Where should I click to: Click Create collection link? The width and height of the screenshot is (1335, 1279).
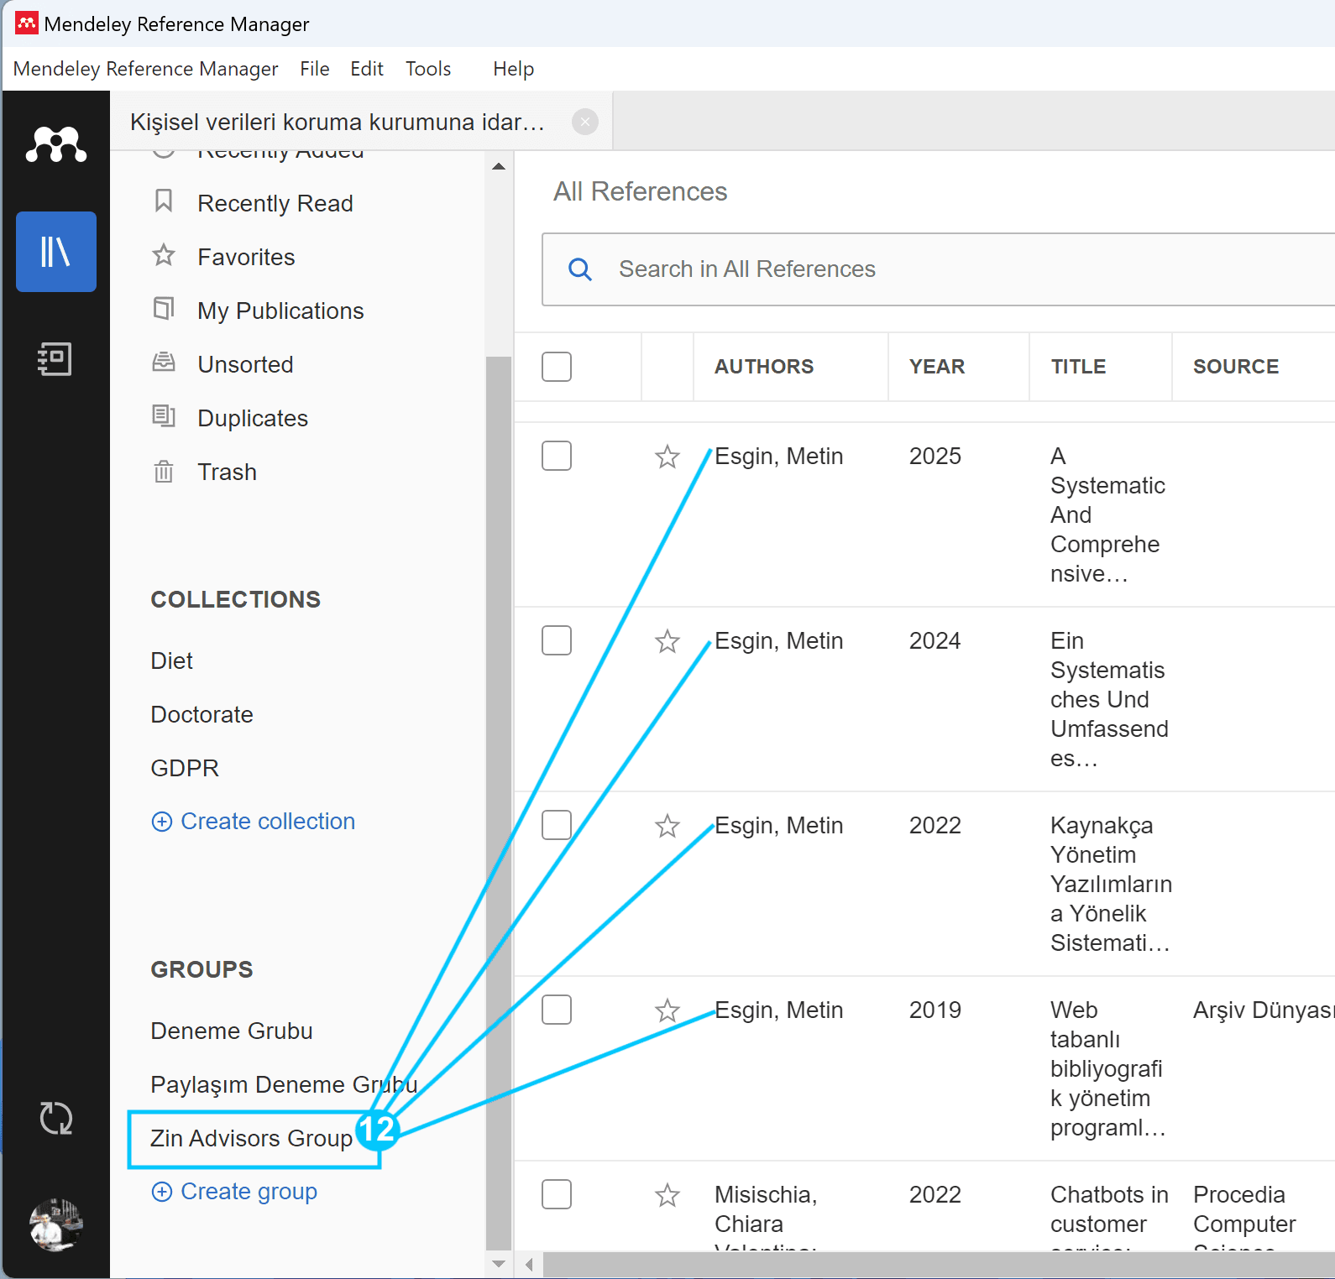[x=268, y=822]
